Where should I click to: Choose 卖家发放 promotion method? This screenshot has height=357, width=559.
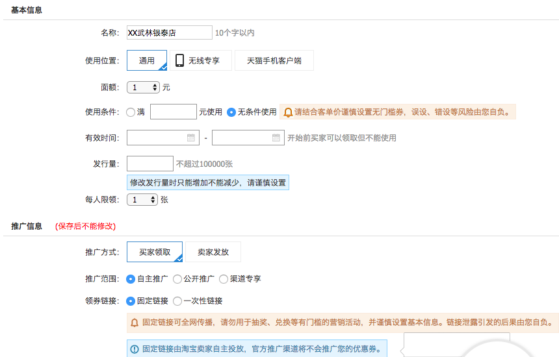point(213,252)
